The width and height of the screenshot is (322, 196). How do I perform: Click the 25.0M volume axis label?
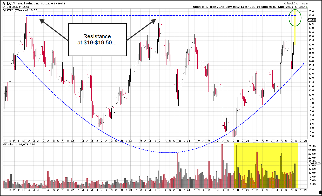(x=312, y=150)
